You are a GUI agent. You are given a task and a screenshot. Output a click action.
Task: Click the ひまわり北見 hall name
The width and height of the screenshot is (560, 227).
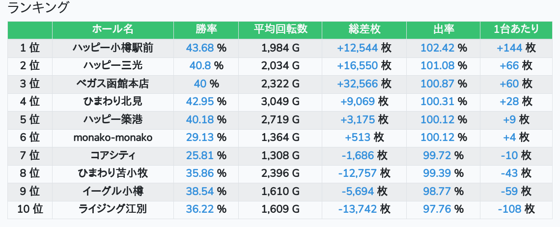click(x=113, y=102)
